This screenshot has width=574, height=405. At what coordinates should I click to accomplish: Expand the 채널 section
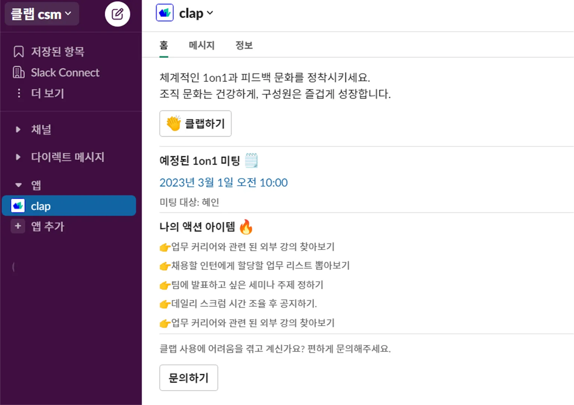(x=18, y=130)
